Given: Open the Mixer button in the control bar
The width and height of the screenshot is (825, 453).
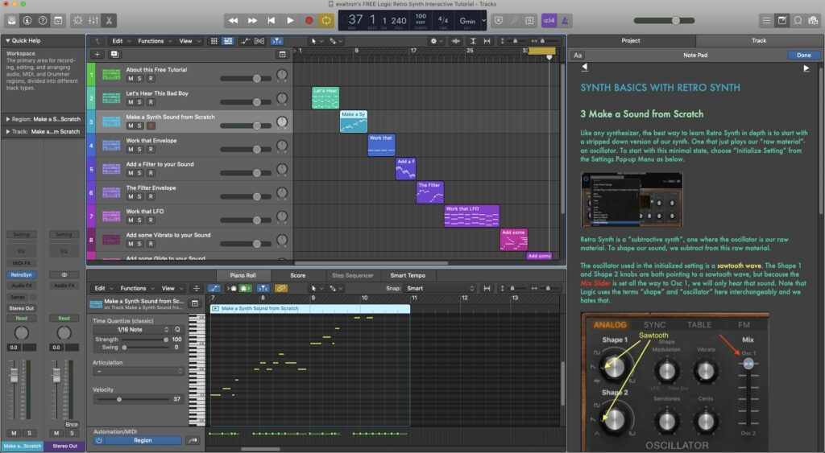Looking at the screenshot, I should [x=93, y=20].
